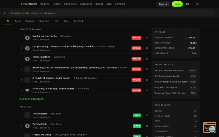Select the Avoid filter tab
Image resolution: width=219 pixels, height=137 pixels.
click(x=18, y=21)
